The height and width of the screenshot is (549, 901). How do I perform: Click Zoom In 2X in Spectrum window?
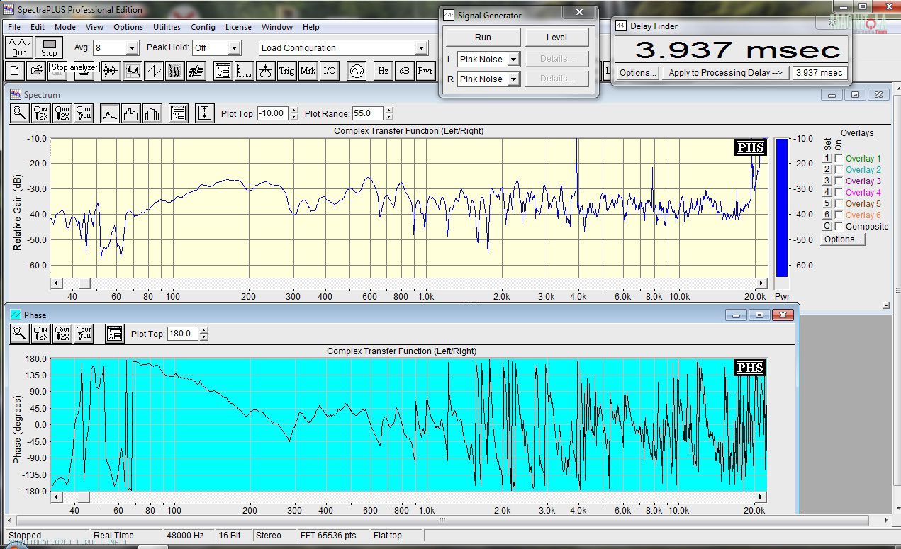(x=41, y=113)
